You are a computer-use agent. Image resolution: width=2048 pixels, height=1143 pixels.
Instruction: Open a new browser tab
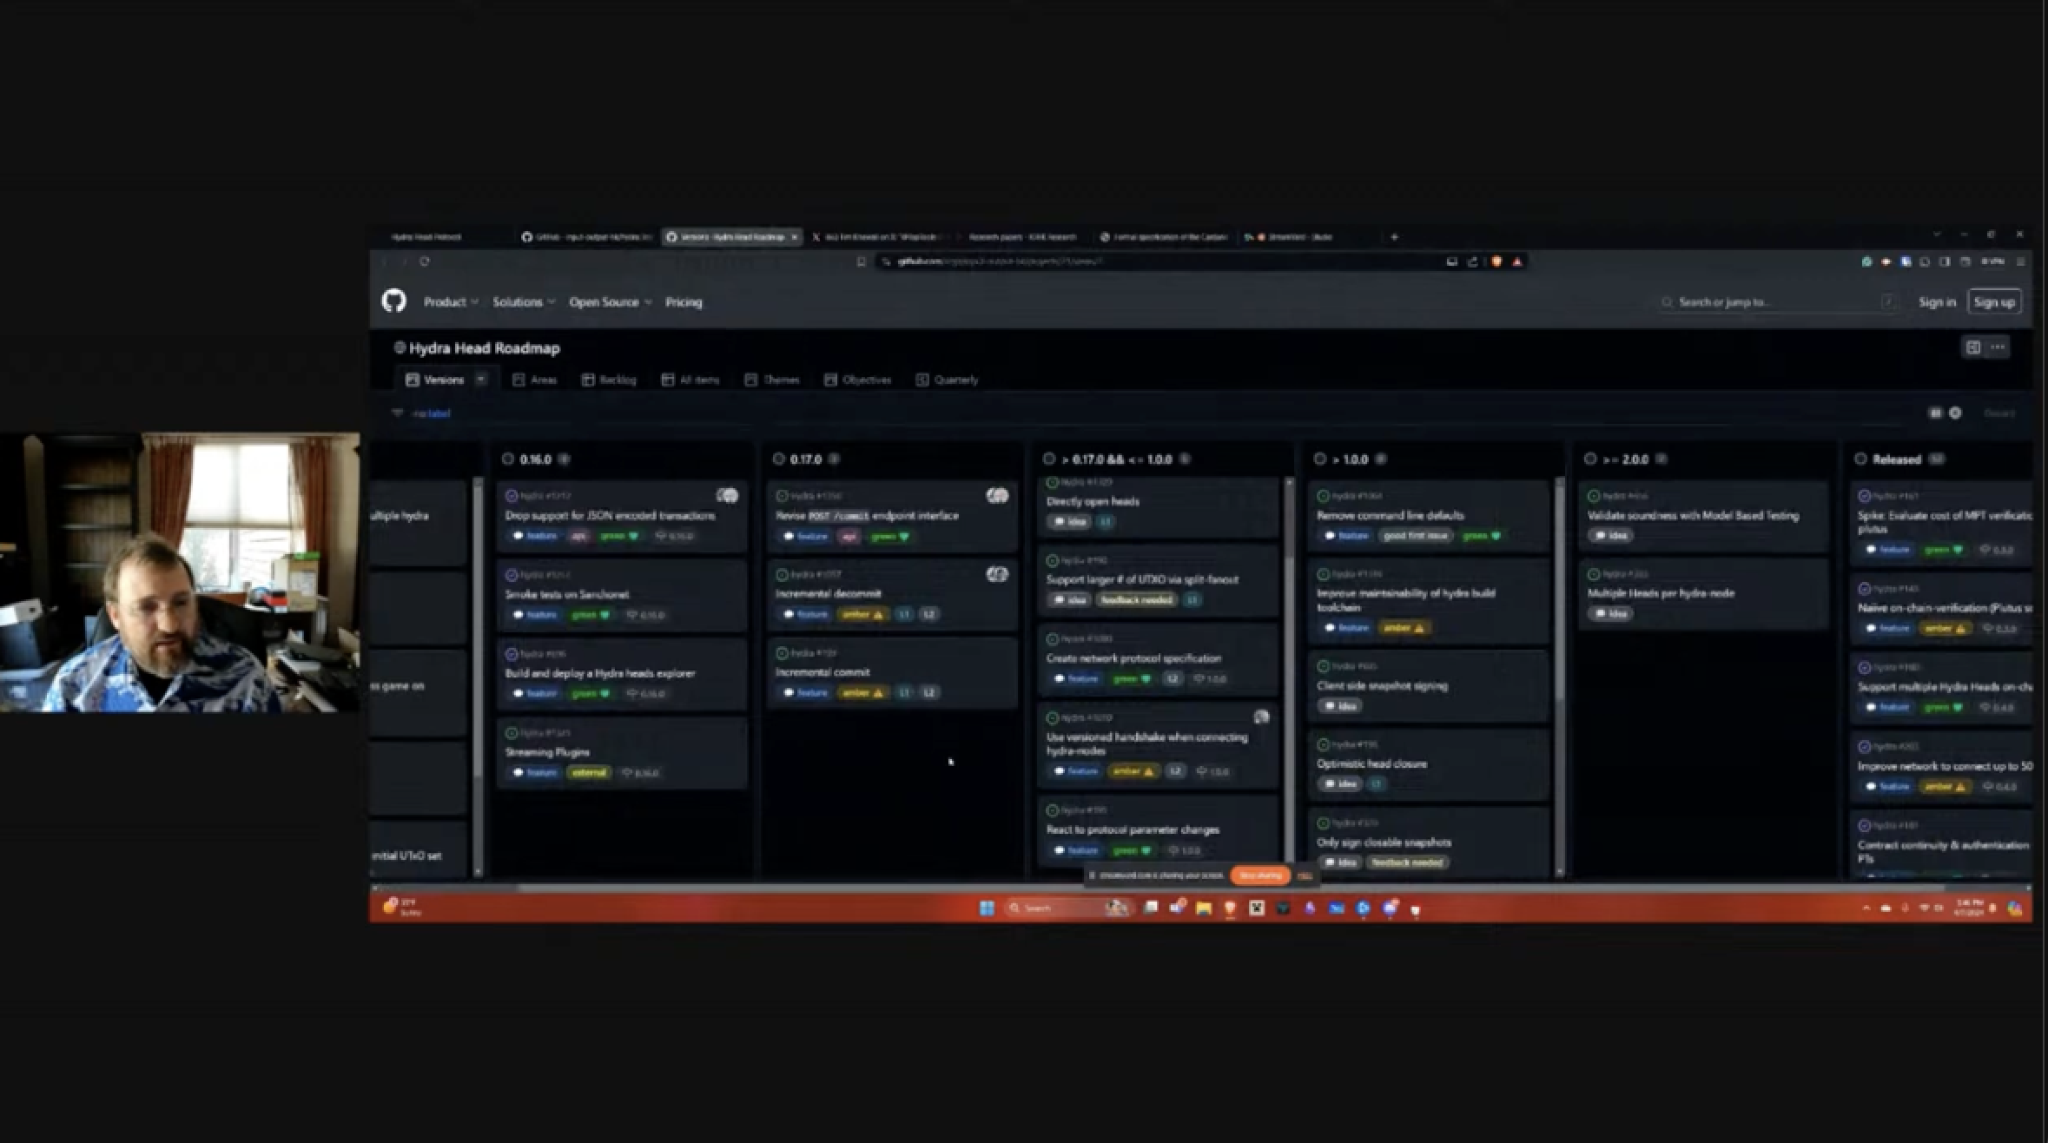pyautogui.click(x=1394, y=236)
